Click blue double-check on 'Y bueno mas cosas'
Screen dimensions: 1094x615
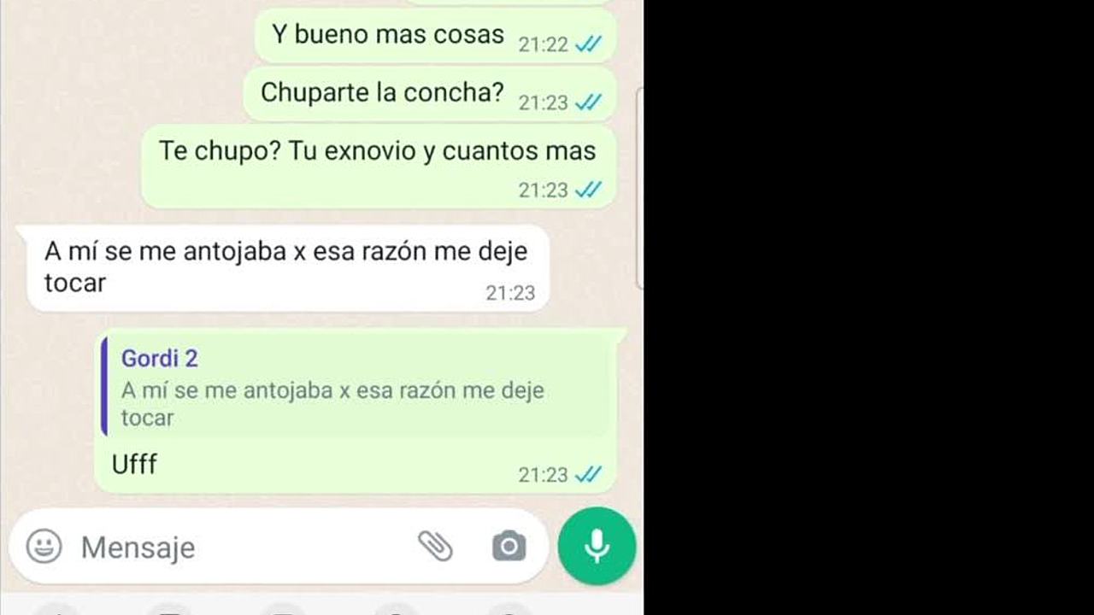(588, 44)
